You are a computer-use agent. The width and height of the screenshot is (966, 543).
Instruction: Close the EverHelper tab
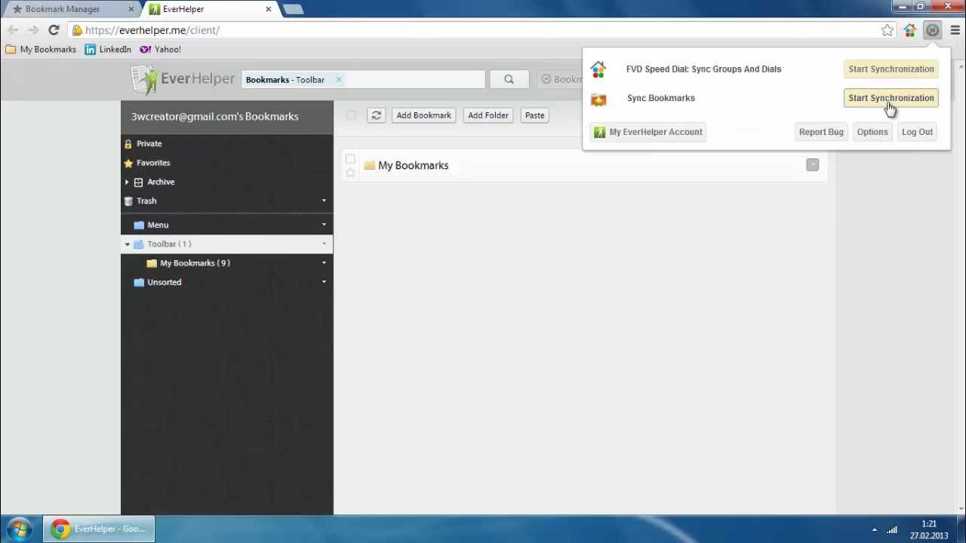tap(268, 9)
